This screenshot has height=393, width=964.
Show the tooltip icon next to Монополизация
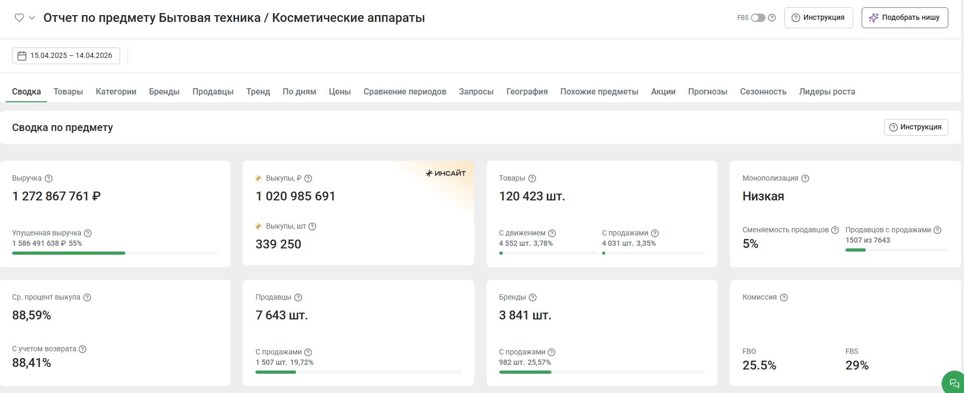coord(805,178)
